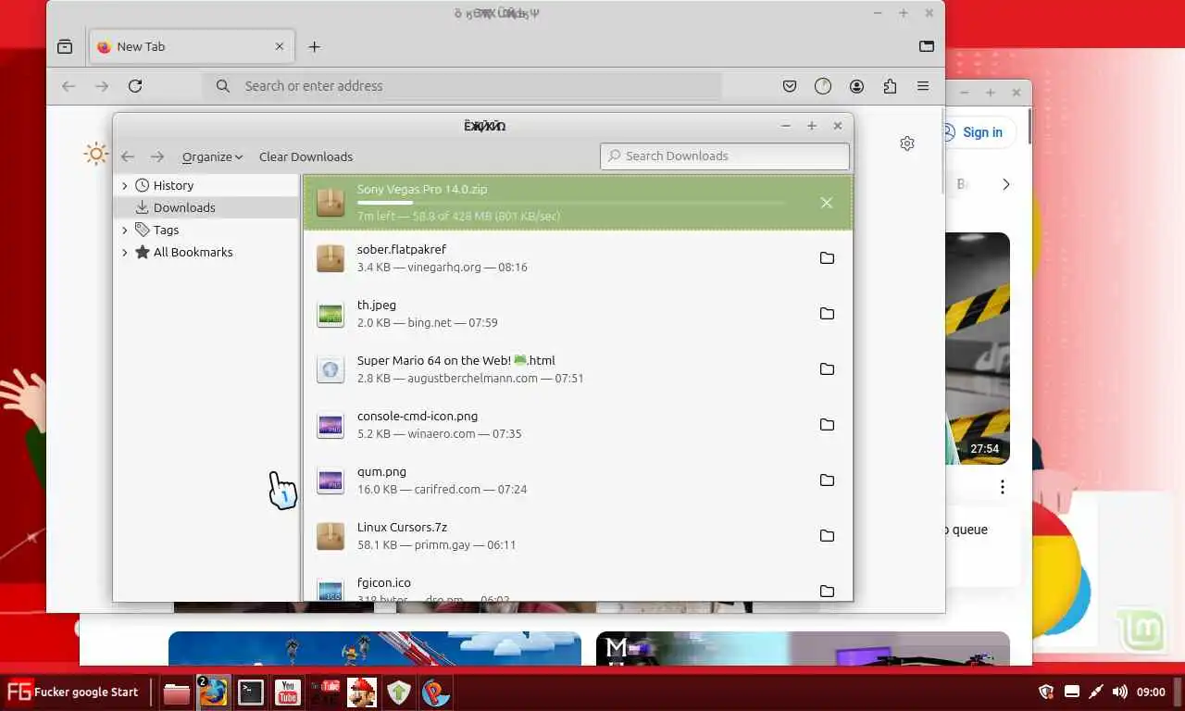The height and width of the screenshot is (711, 1185).
Task: Open the file manager taskbar icon
Action: (x=177, y=692)
